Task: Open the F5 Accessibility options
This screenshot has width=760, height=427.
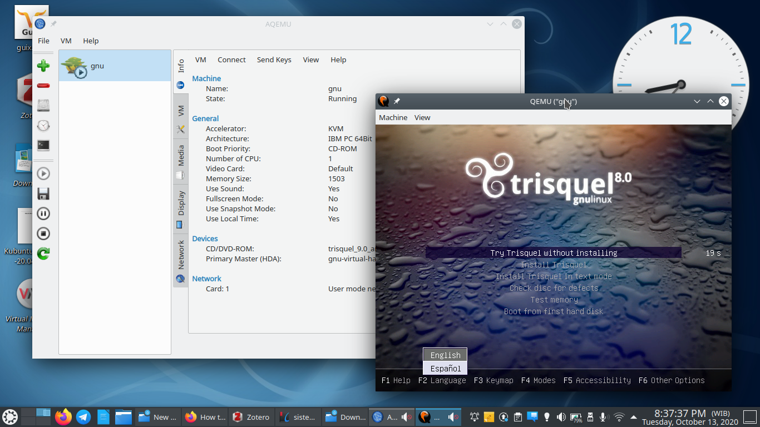Action: (x=597, y=380)
